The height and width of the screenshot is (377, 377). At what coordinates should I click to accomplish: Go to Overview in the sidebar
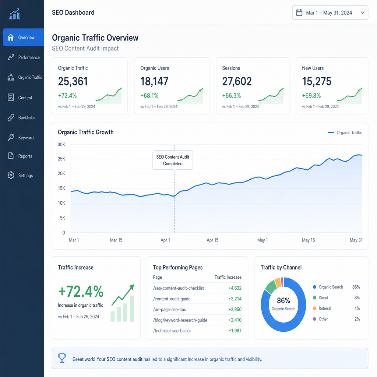(x=23, y=37)
